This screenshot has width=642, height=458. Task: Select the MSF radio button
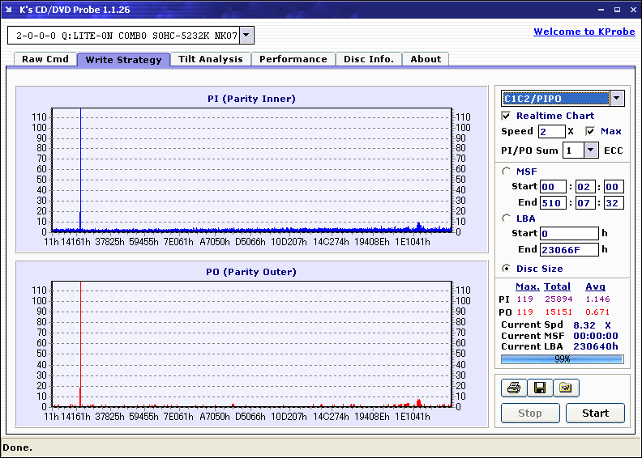[506, 172]
